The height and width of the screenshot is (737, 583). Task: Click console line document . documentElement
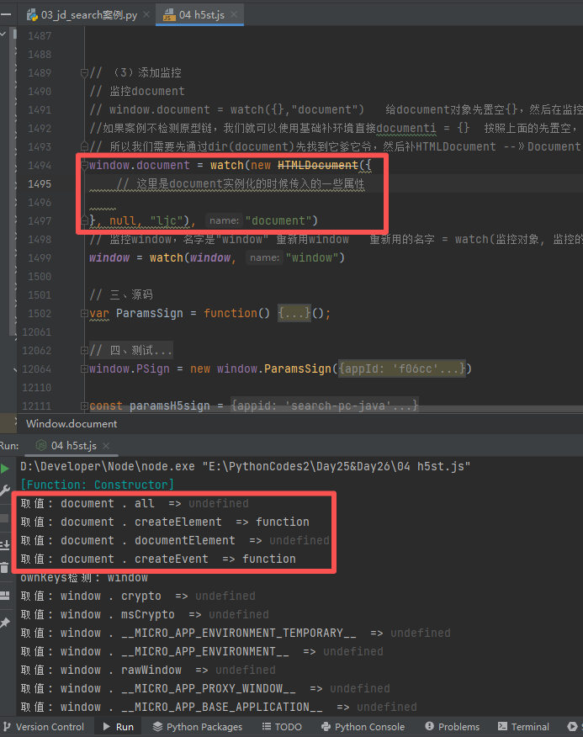click(175, 540)
